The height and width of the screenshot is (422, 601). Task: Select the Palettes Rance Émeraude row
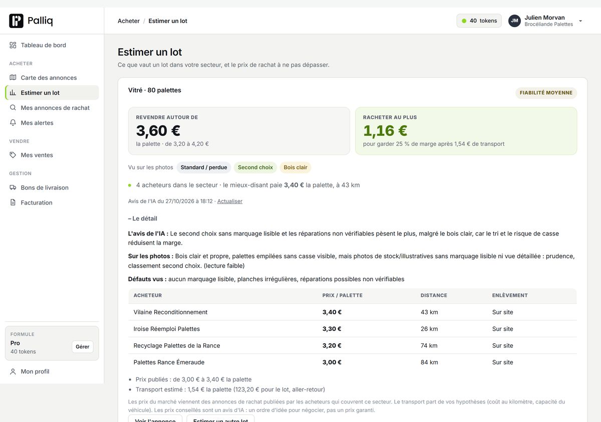click(353, 362)
